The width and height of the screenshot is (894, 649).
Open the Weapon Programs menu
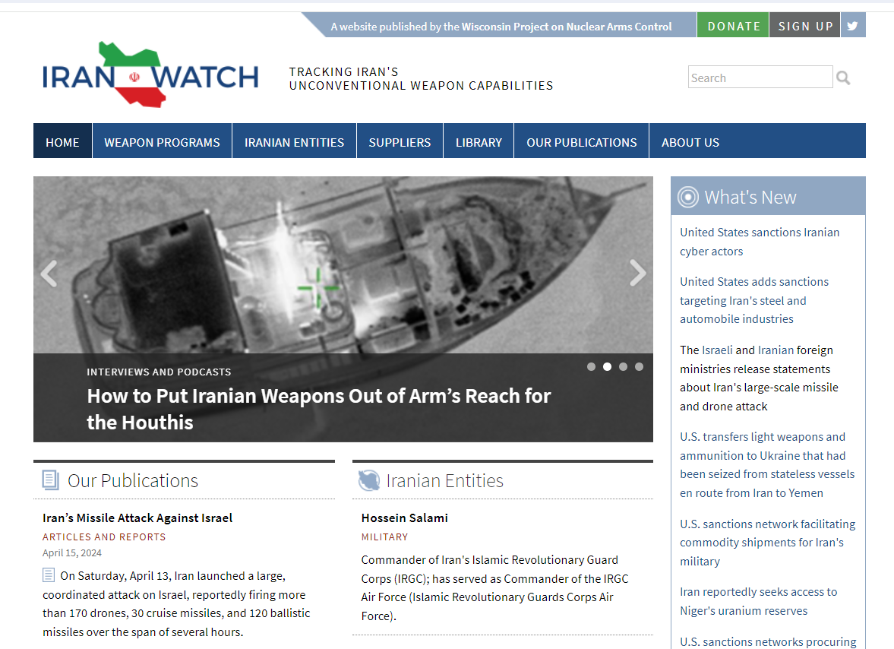pos(161,141)
